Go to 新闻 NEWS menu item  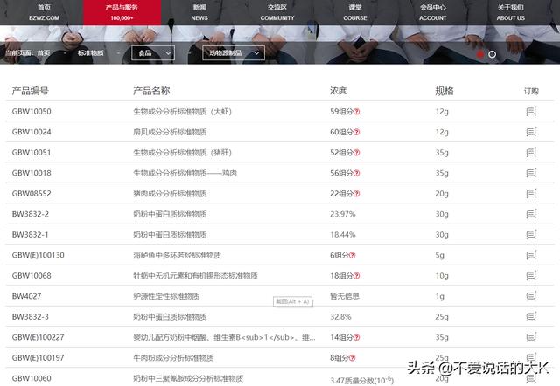coord(199,12)
